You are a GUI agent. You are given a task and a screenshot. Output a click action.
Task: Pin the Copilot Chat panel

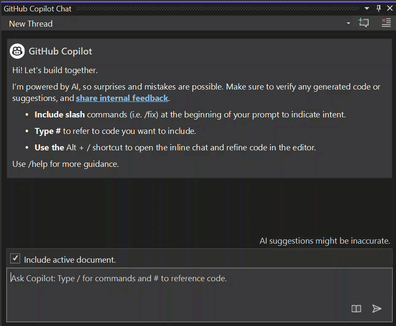[x=378, y=8]
